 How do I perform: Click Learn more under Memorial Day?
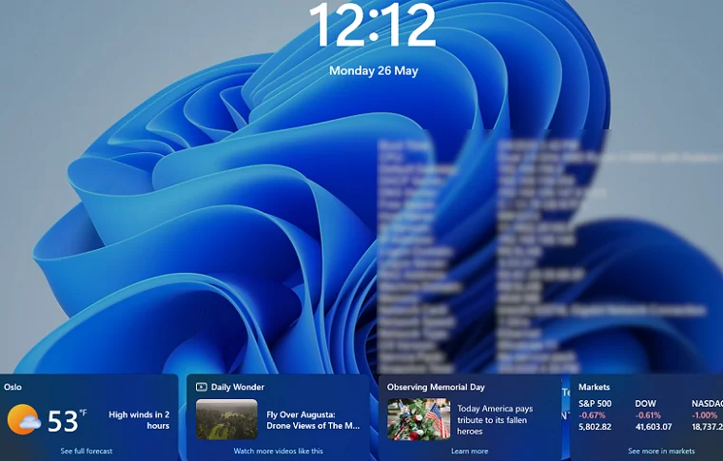[469, 451]
